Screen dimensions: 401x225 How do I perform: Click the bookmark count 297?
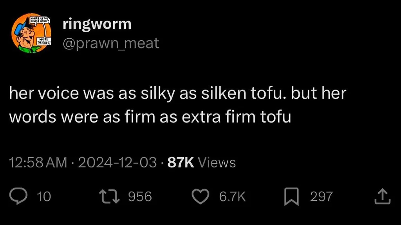(321, 196)
